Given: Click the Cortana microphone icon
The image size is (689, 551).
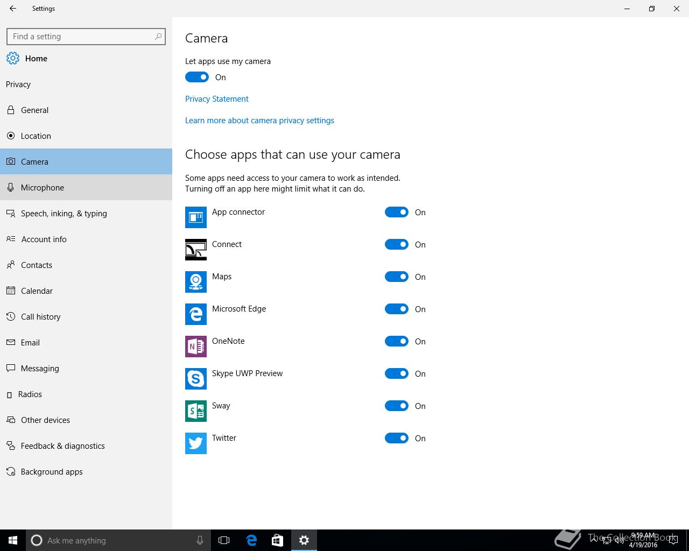Looking at the screenshot, I should tap(200, 540).
